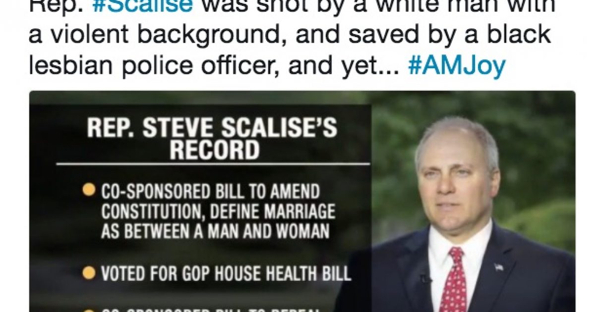Click the white divider line under 'RECORD'

(x=213, y=164)
